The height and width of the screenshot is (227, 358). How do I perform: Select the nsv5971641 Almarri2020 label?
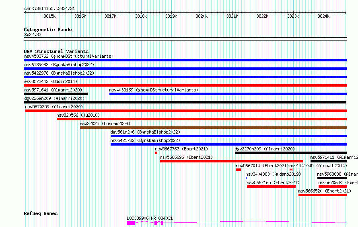[x=53, y=90]
